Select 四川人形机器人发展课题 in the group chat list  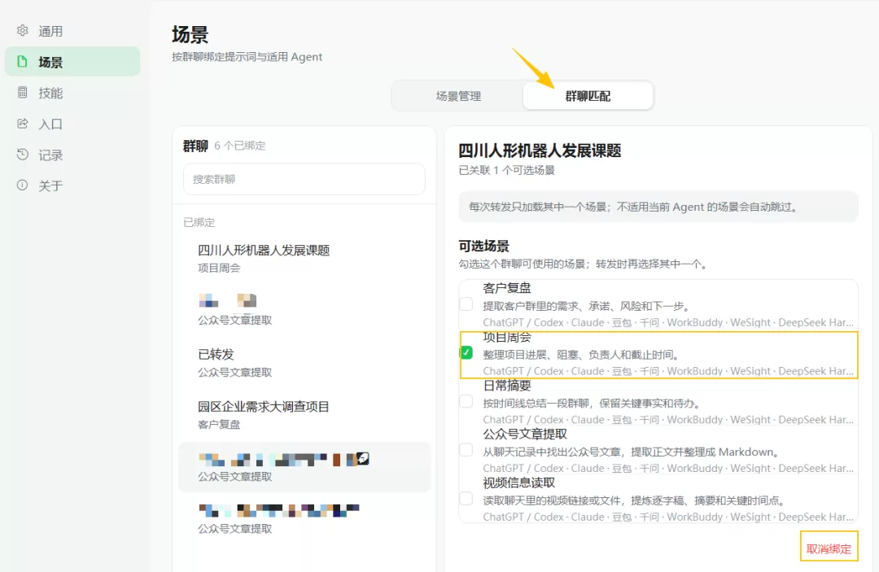pyautogui.click(x=304, y=258)
